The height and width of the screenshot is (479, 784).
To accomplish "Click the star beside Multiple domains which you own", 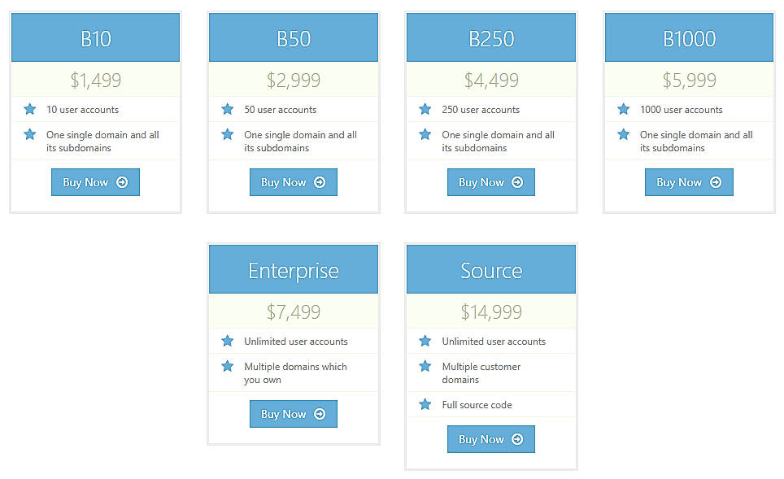I will click(228, 368).
